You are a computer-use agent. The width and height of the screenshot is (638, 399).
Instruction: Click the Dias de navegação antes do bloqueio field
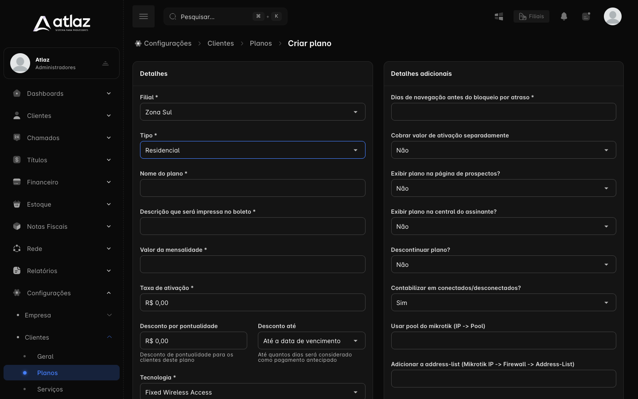pos(503,112)
